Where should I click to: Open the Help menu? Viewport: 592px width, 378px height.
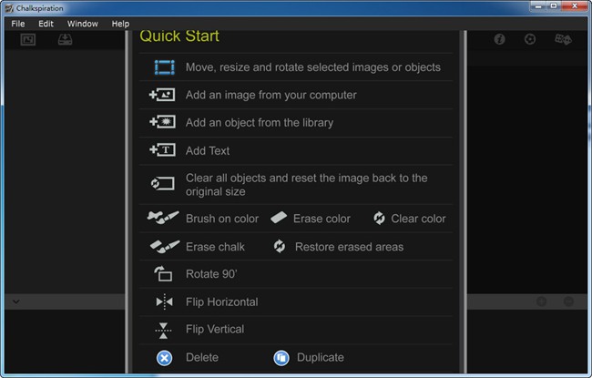click(120, 24)
